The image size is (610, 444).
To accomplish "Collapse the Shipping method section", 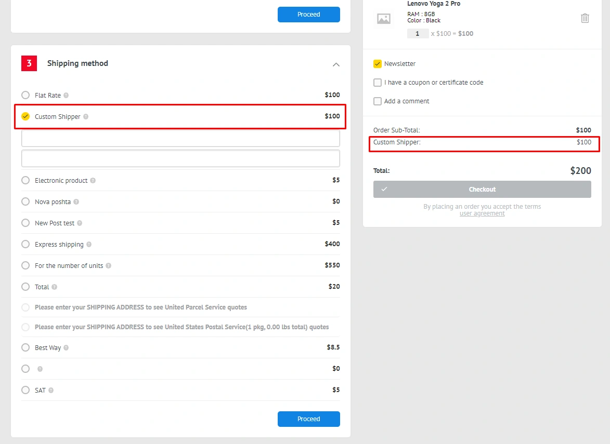I will click(x=336, y=64).
